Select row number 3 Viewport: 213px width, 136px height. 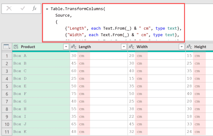[7, 71]
